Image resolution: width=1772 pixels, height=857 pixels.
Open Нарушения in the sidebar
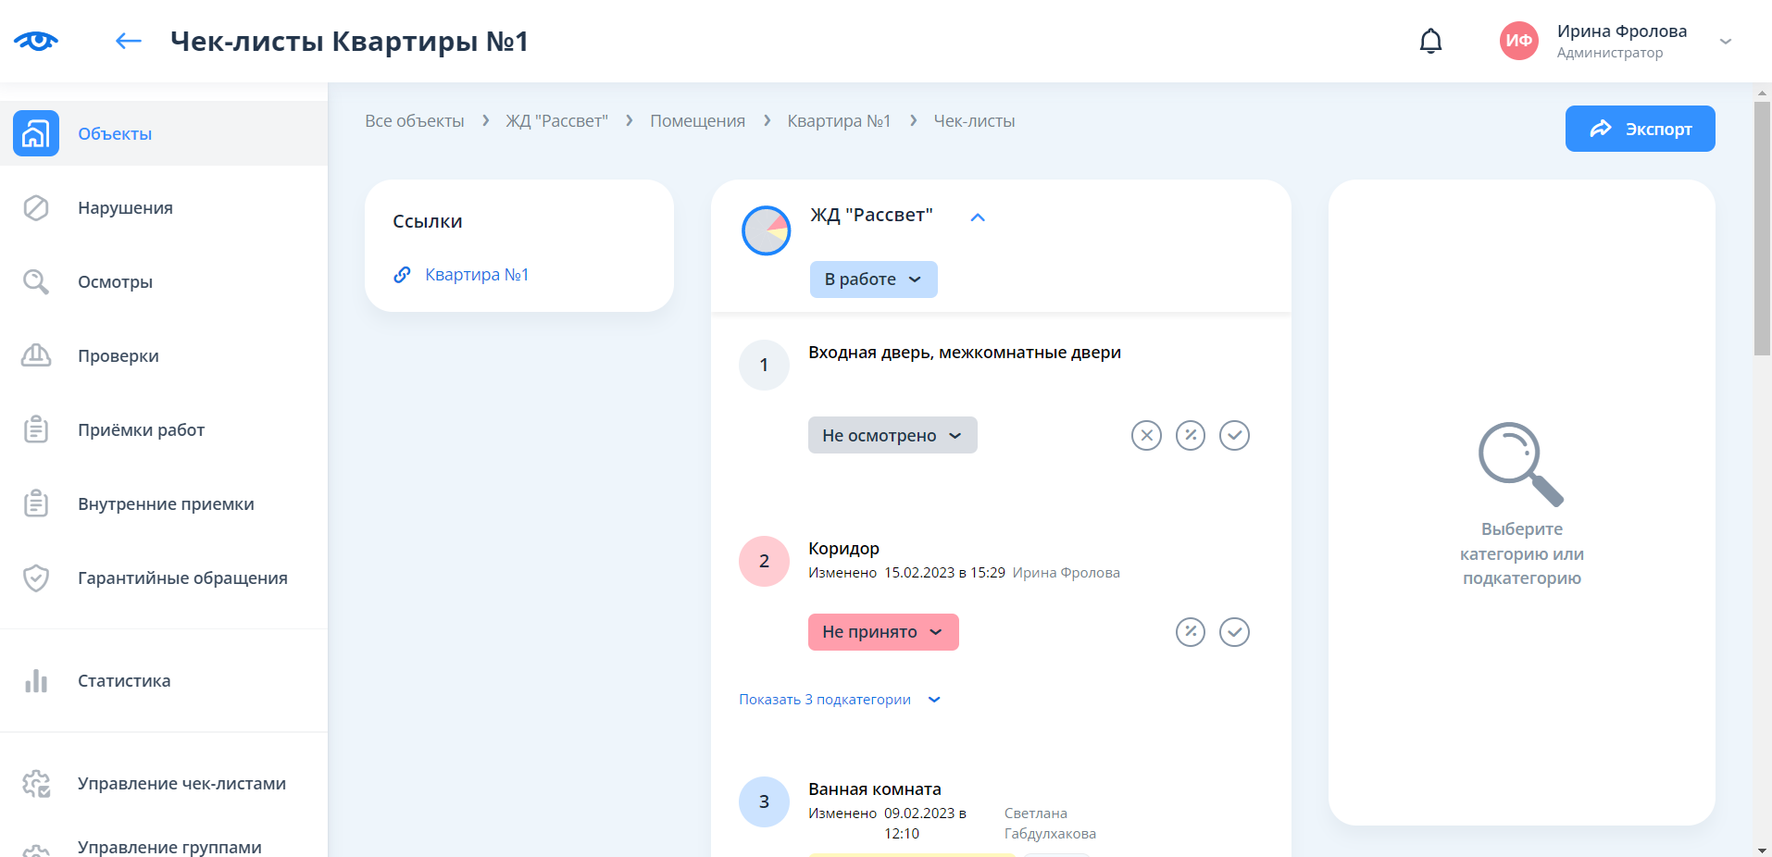125,208
